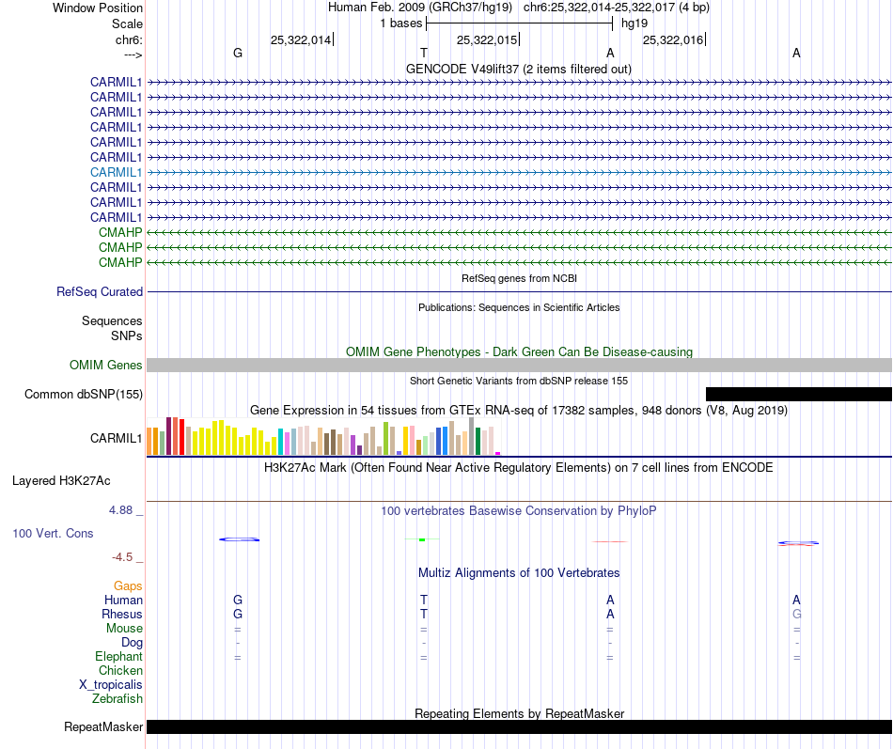Click the -4.5 lower scale value
This screenshot has width=893, height=749.
[x=122, y=557]
